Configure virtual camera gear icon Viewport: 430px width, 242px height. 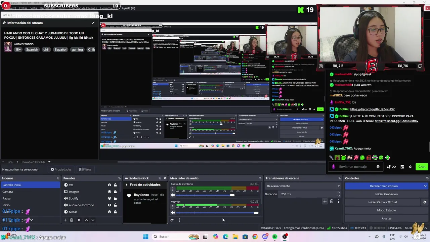[x=425, y=202]
